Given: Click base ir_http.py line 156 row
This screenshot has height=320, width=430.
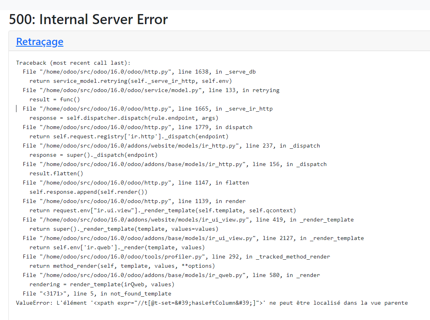Looking at the screenshot, I should (x=175, y=164).
